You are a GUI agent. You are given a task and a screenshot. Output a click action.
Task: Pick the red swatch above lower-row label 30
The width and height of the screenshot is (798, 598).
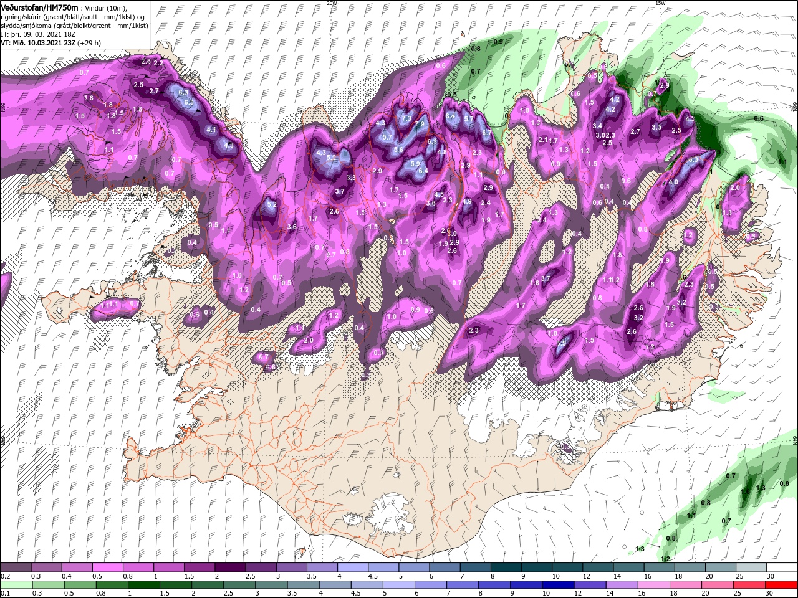[782, 584]
